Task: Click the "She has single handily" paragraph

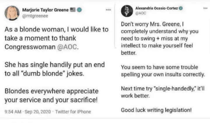Action: coord(54,69)
